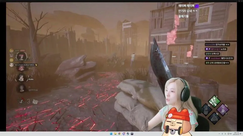Click the microphone icon in the system tray

point(222,134)
